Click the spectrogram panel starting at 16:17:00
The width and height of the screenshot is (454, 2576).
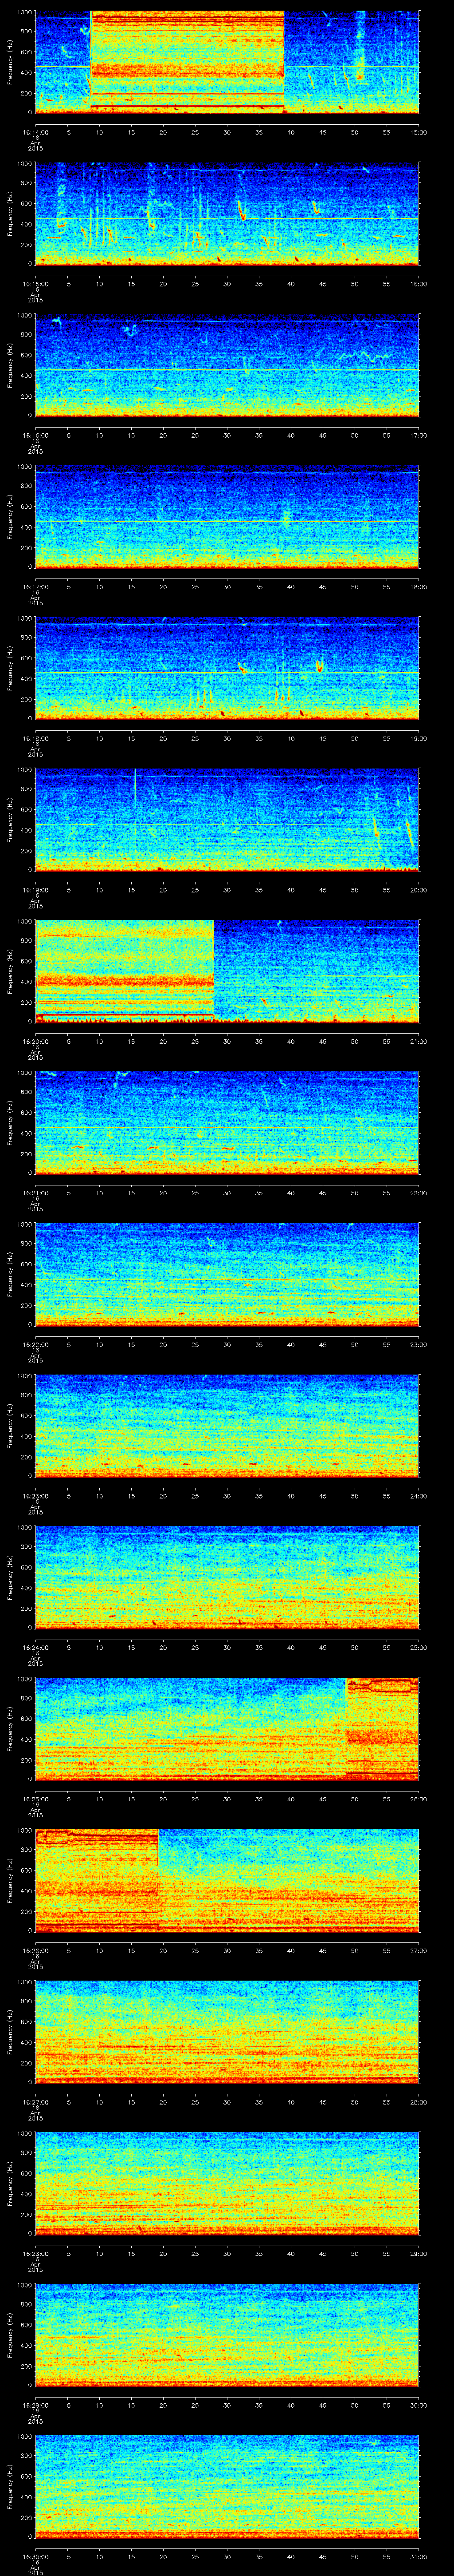coord(227,517)
